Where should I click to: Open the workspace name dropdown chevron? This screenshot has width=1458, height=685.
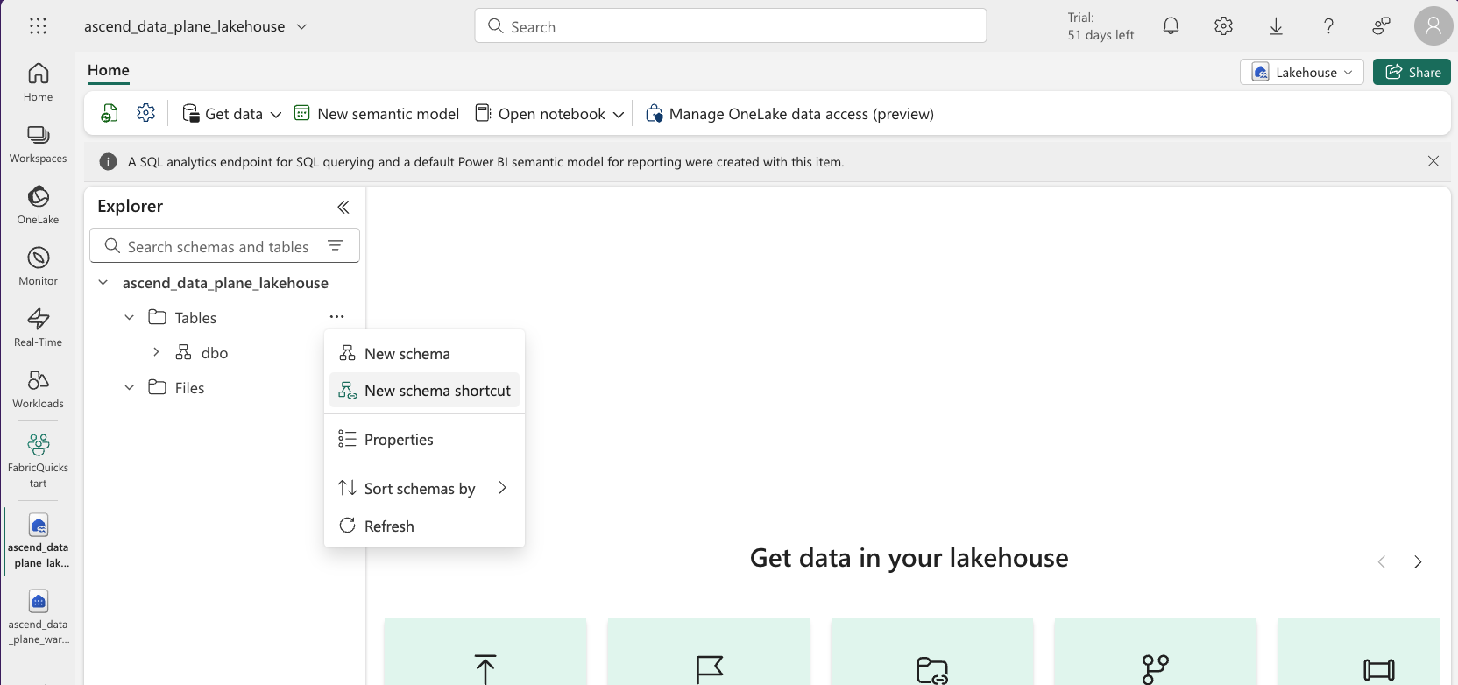(301, 26)
